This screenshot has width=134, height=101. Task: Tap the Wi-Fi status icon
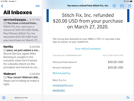125,1
